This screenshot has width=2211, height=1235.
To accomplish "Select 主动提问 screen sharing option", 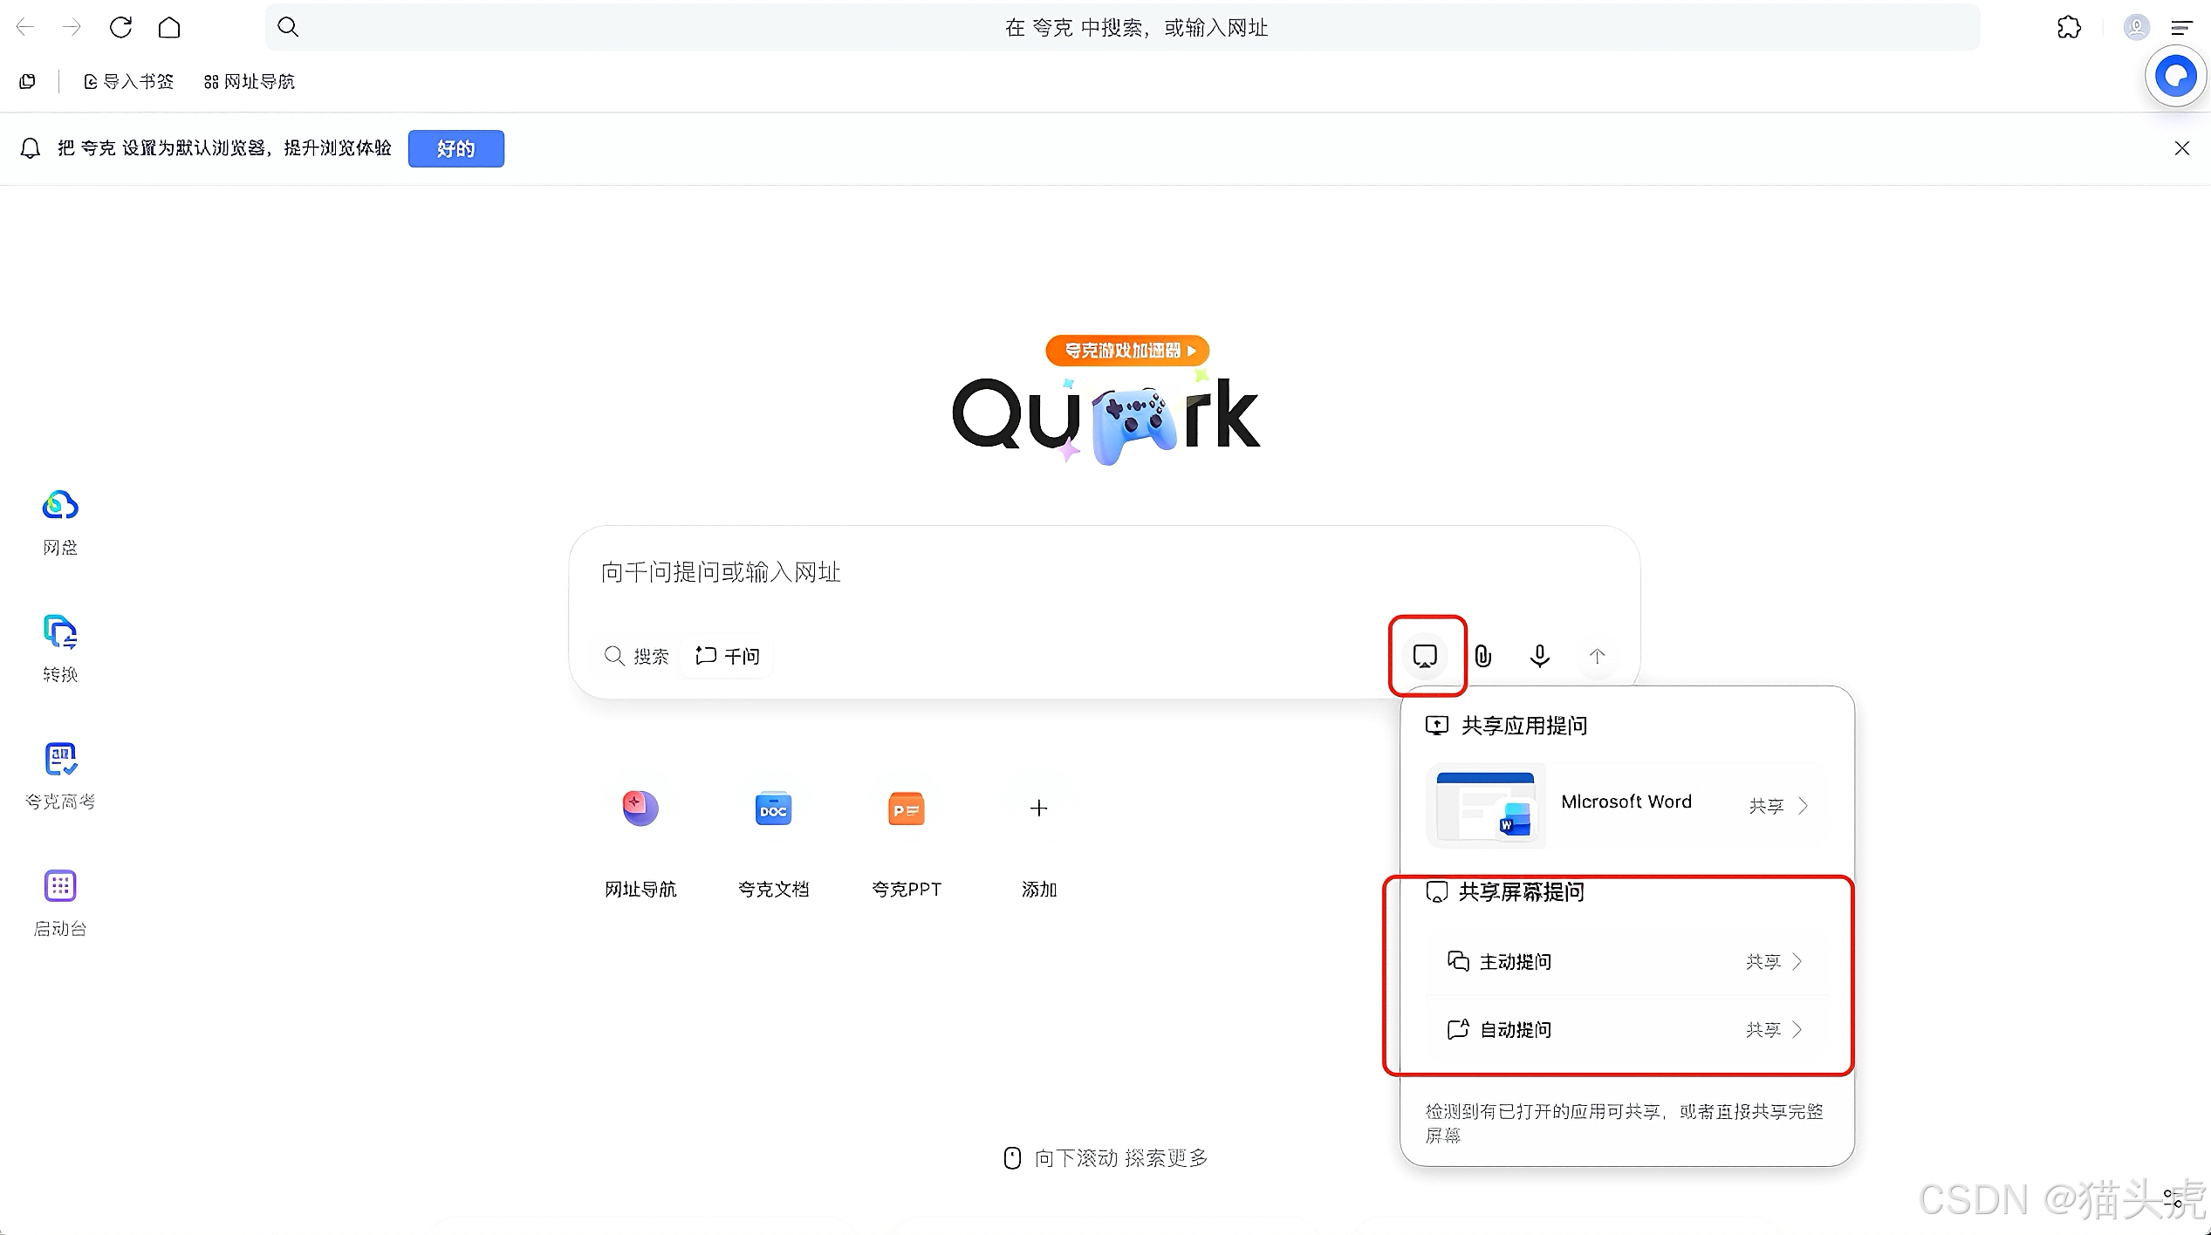I will 1626,961.
